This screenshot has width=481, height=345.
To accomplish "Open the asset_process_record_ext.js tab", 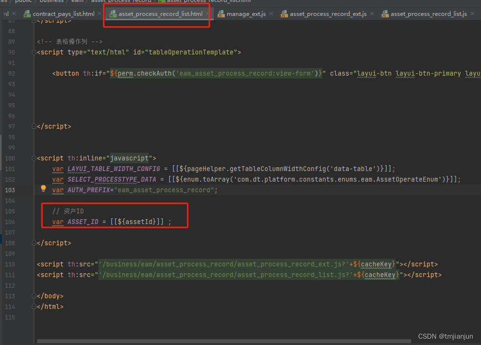I will (x=328, y=14).
